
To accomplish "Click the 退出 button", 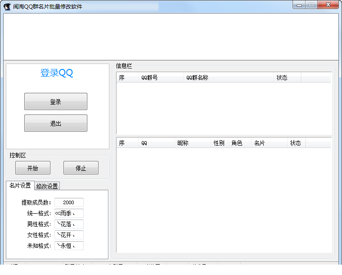I will (56, 123).
